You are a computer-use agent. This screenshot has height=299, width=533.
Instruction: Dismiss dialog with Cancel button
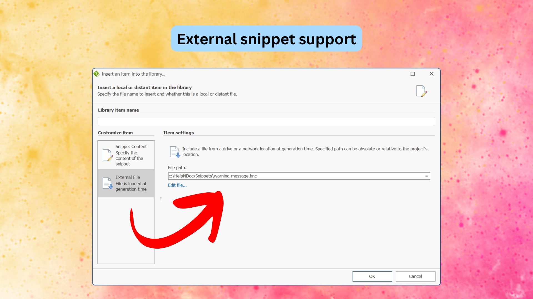(x=415, y=276)
